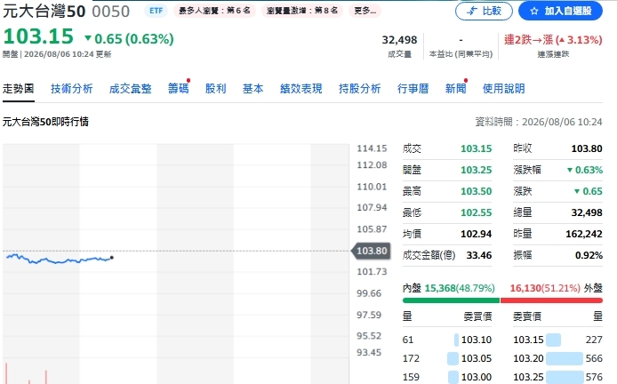This screenshot has width=617, height=384.
Task: Click the 昨收 value 103.80
Action: (x=587, y=148)
